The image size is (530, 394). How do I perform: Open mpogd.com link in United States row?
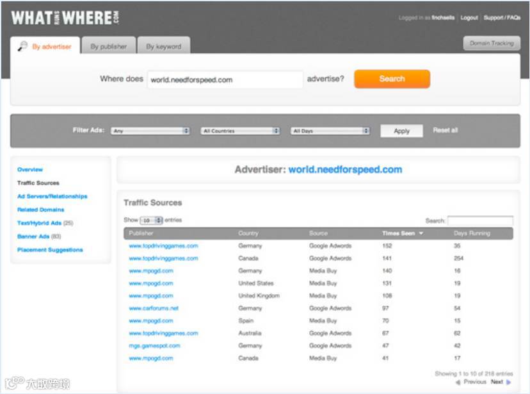tap(151, 283)
